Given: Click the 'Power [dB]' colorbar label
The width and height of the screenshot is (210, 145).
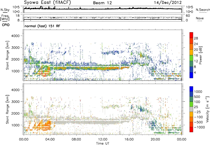Looking at the screenshot, I should coord(201,55).
